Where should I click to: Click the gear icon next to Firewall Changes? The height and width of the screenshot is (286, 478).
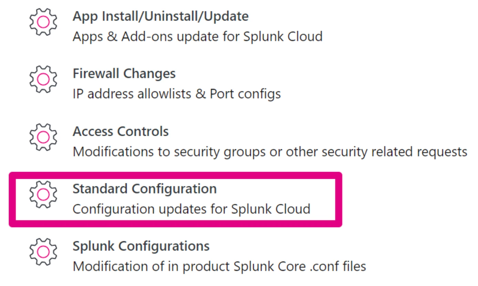tap(43, 80)
